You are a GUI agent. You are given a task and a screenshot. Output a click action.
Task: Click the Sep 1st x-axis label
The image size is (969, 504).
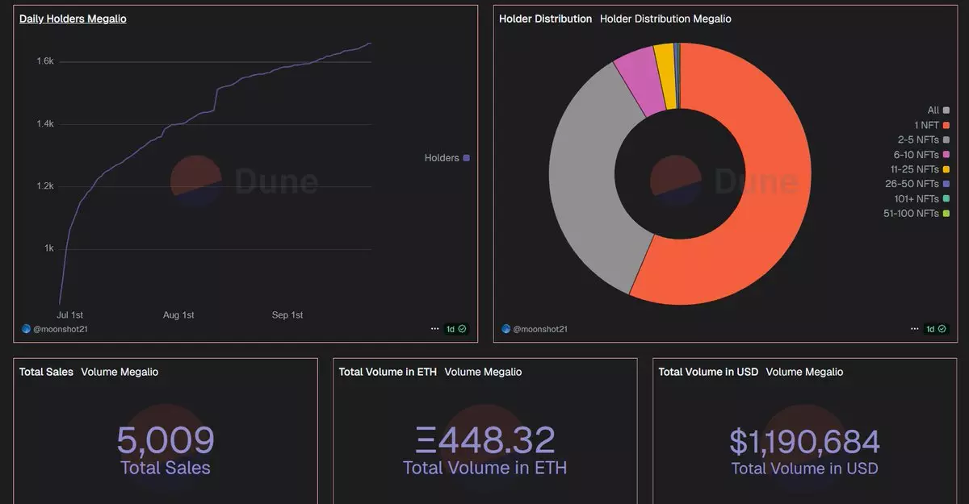(287, 314)
